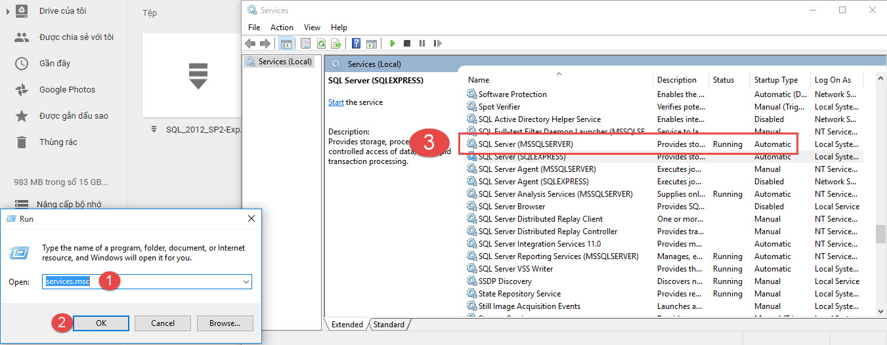Open the Action menu in Services
The height and width of the screenshot is (345, 887).
tap(282, 28)
